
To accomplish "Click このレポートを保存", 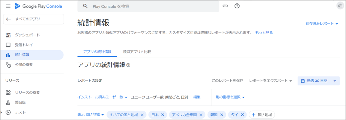I will [227, 81].
